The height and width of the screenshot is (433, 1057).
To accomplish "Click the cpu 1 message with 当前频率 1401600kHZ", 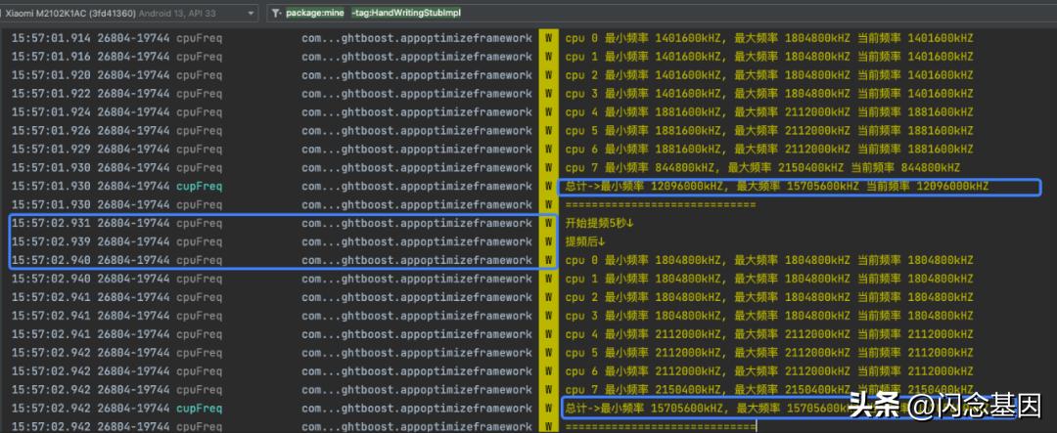I will tap(769, 57).
